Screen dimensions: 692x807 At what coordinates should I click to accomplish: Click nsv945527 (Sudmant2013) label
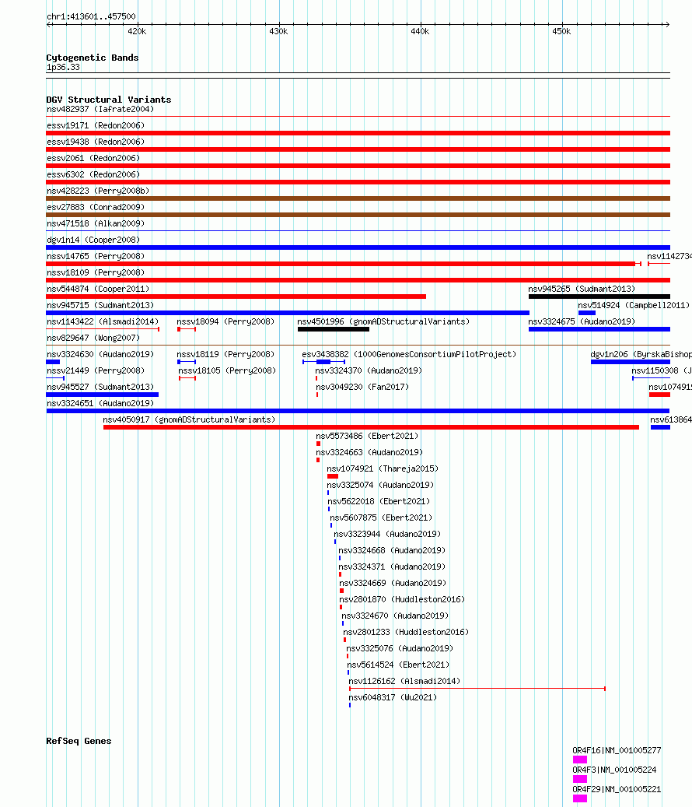pos(100,387)
